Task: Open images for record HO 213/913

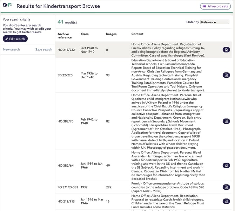Action: click(226, 201)
